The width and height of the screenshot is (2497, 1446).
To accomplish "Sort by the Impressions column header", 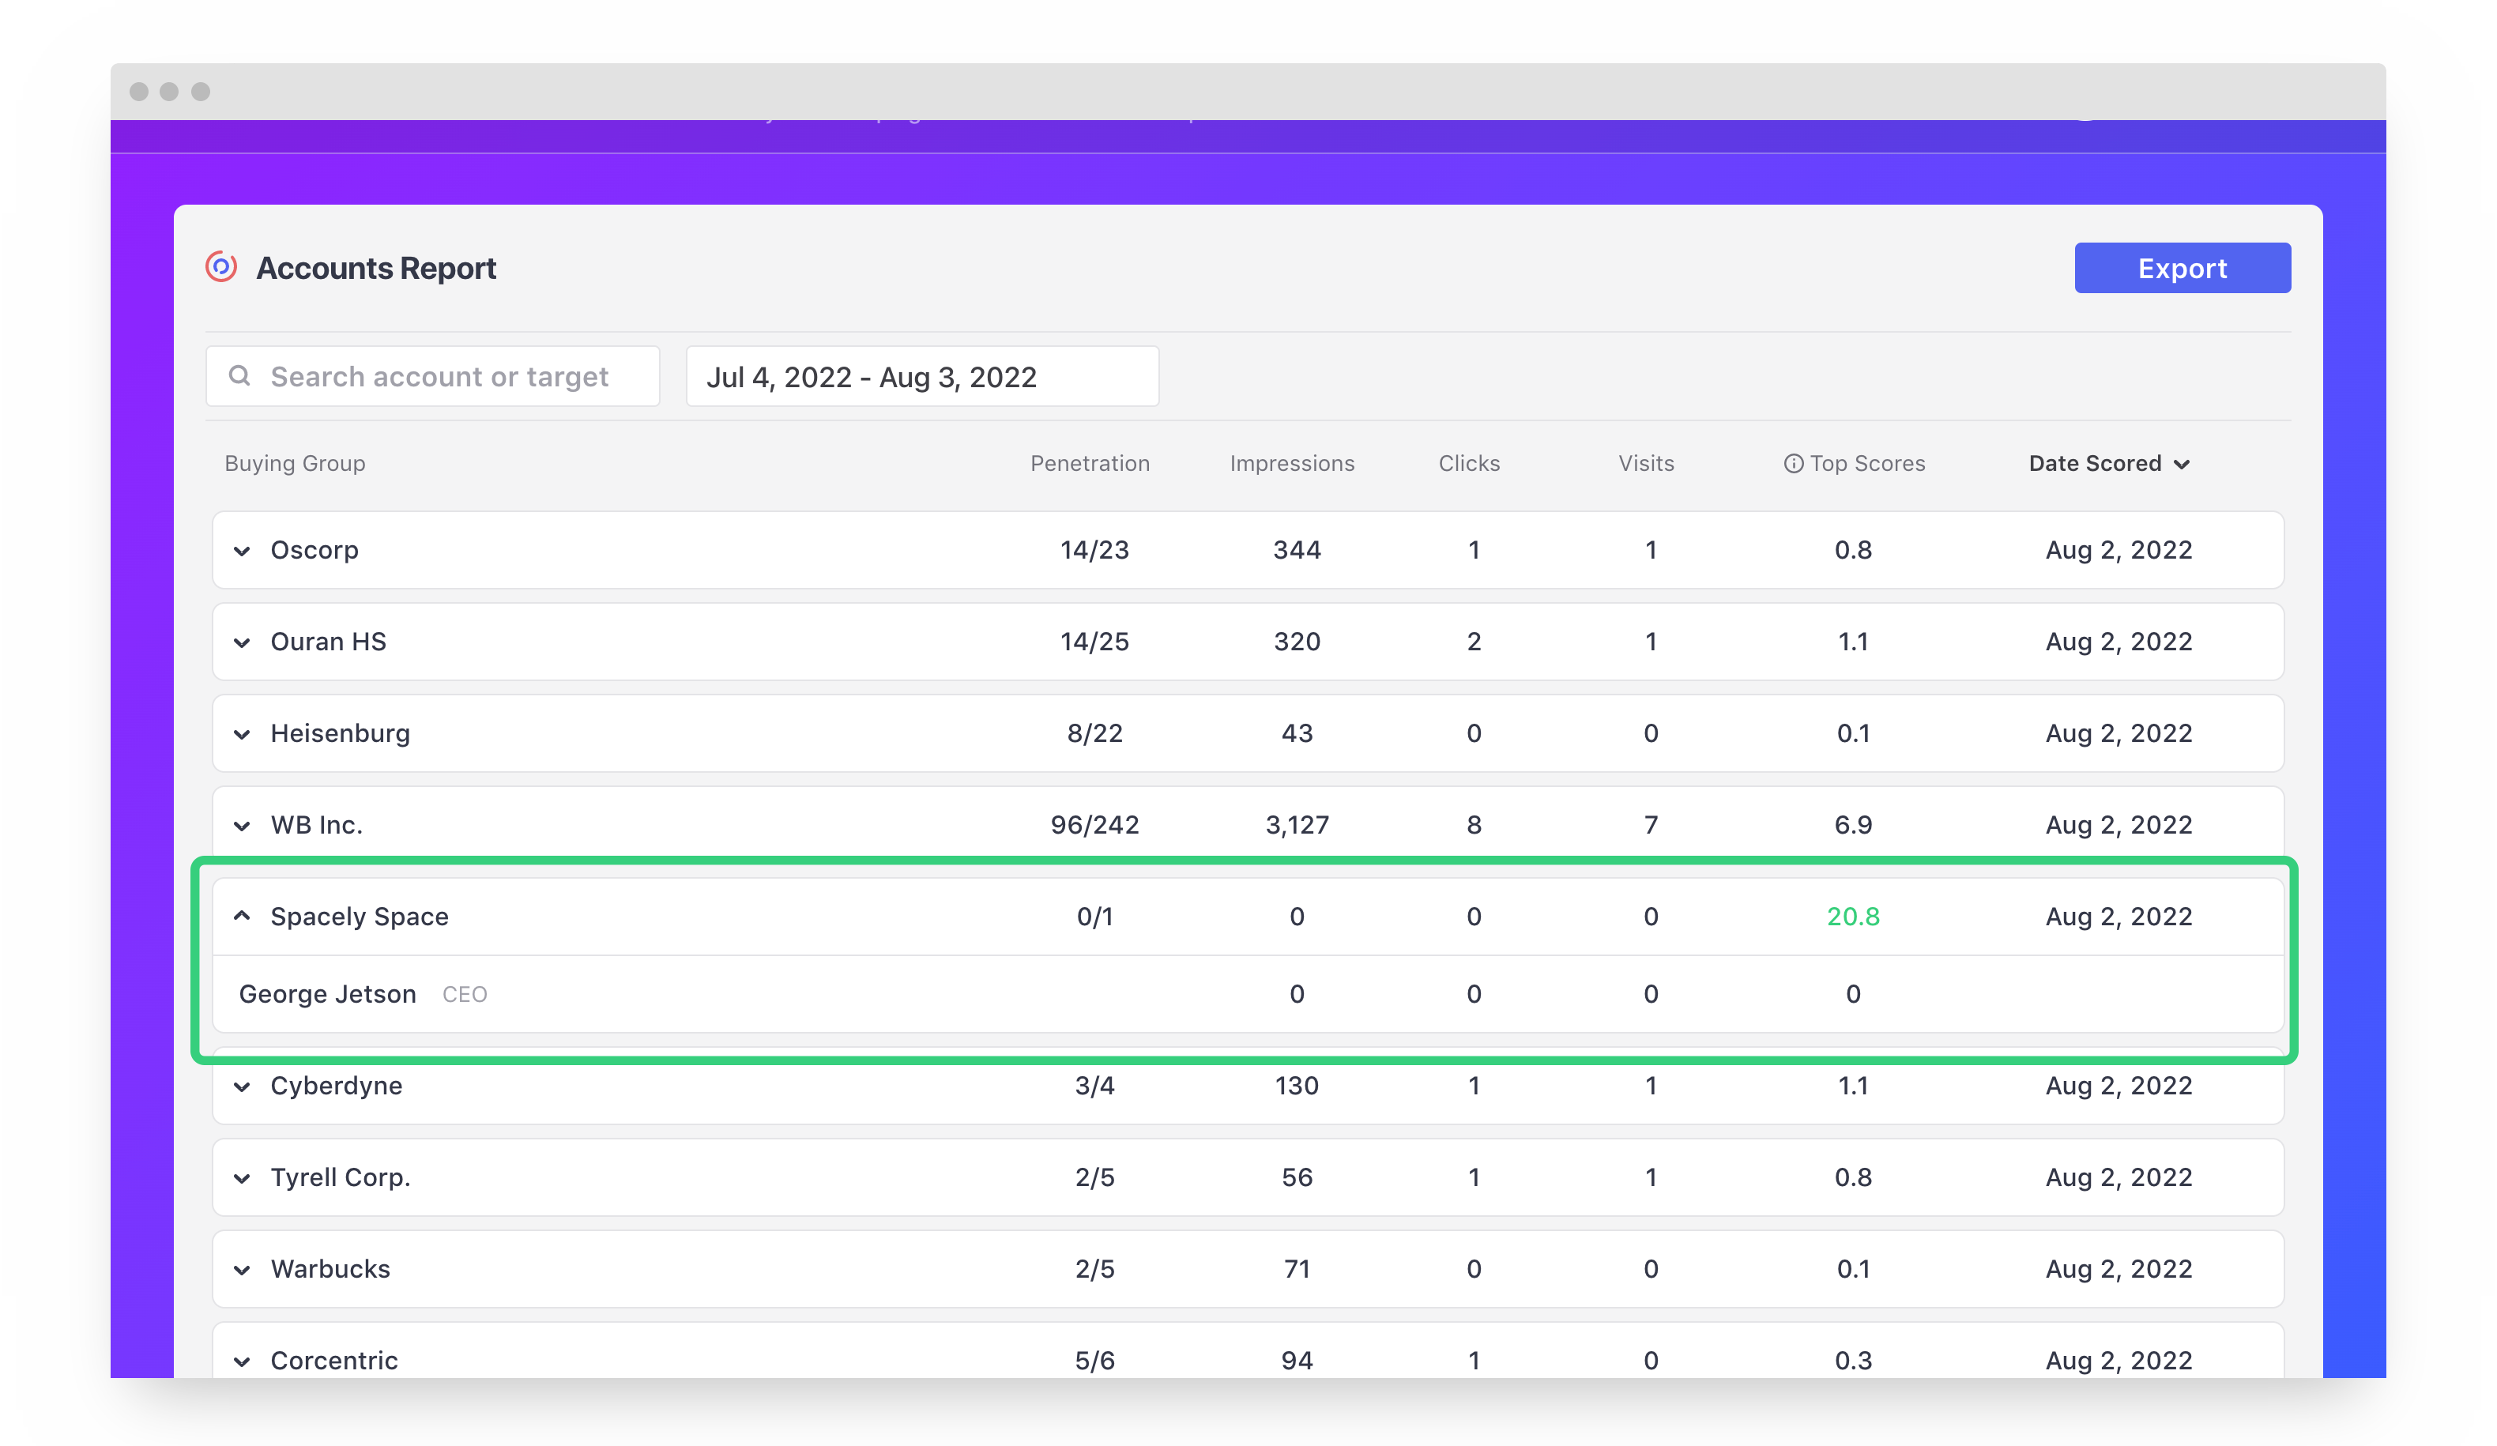I will pyautogui.click(x=1291, y=464).
